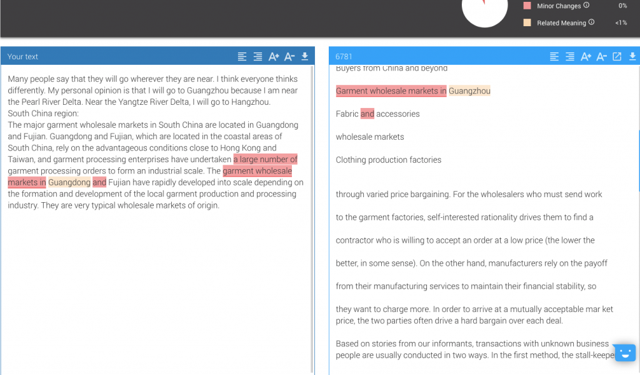
Task: Click the Related Meaning beige color swatch
Action: click(527, 22)
